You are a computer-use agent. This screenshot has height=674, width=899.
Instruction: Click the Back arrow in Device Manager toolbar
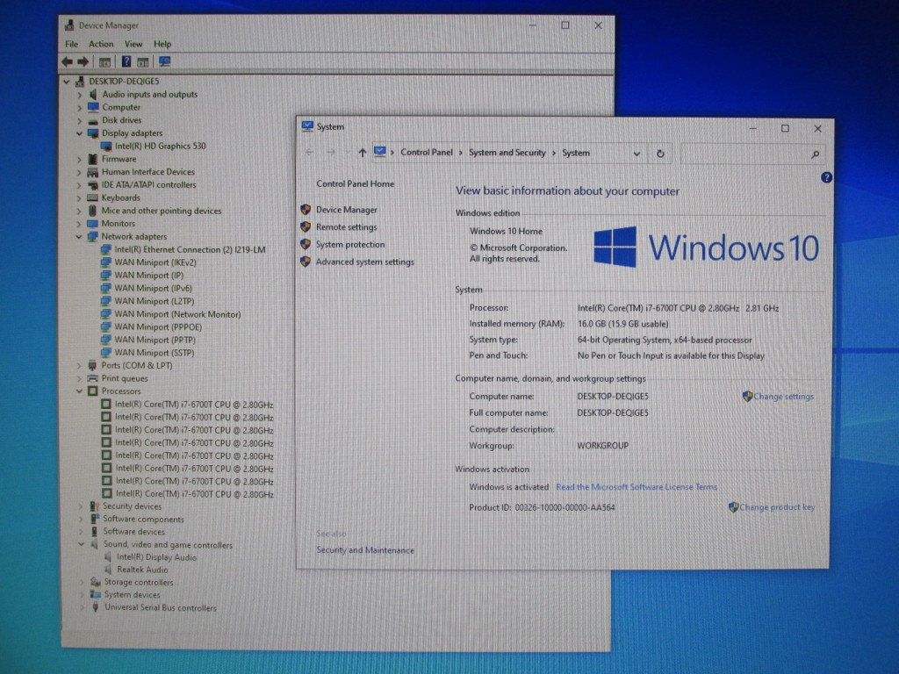pyautogui.click(x=67, y=61)
